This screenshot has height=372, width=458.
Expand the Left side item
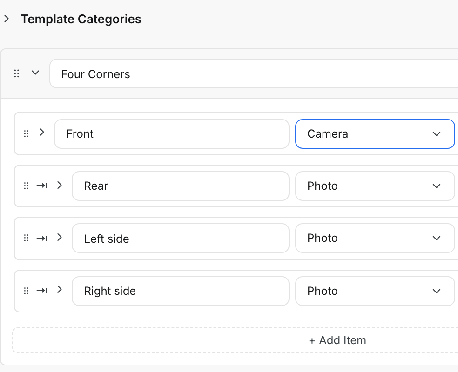(x=60, y=238)
